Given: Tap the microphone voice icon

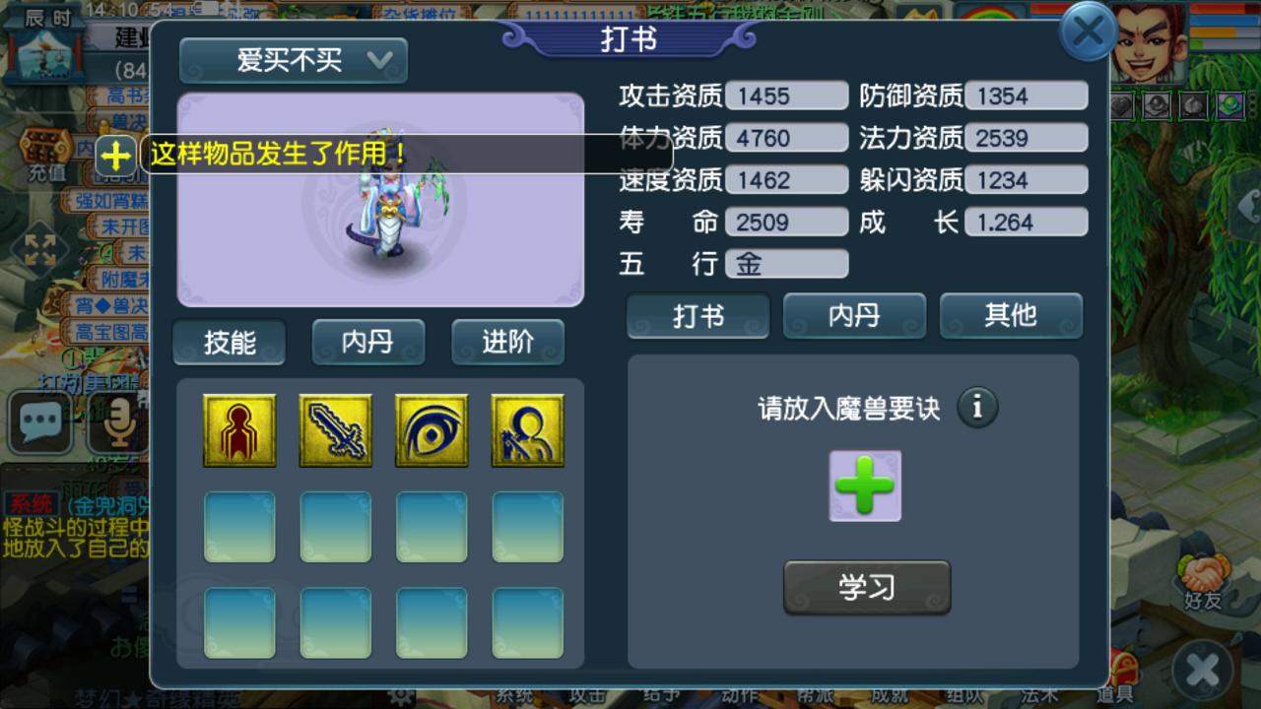Looking at the screenshot, I should 117,423.
